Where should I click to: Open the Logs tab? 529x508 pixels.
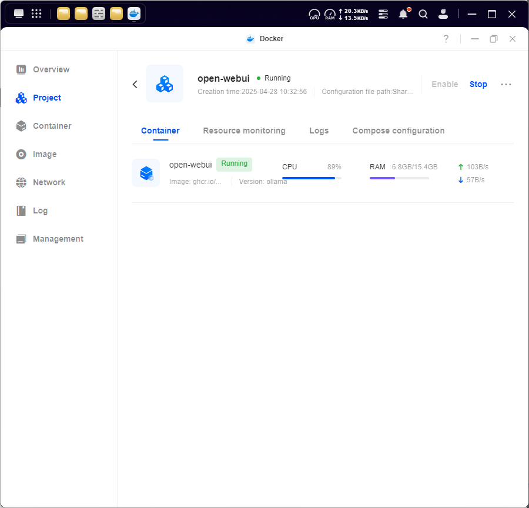[x=319, y=131]
